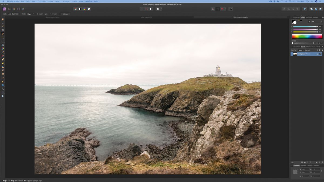324x182 pixels.
Task: Select the Crop tool
Action: [x=3, y=30]
